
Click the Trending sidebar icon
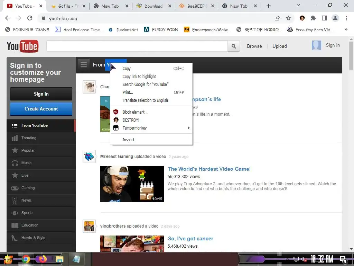[15, 138]
